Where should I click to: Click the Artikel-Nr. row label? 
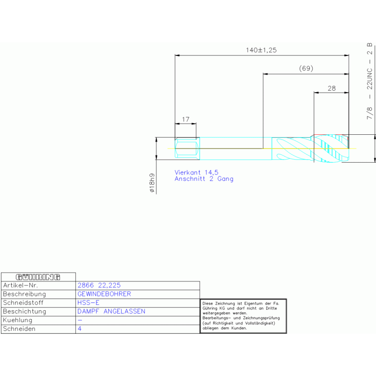coord(20,285)
